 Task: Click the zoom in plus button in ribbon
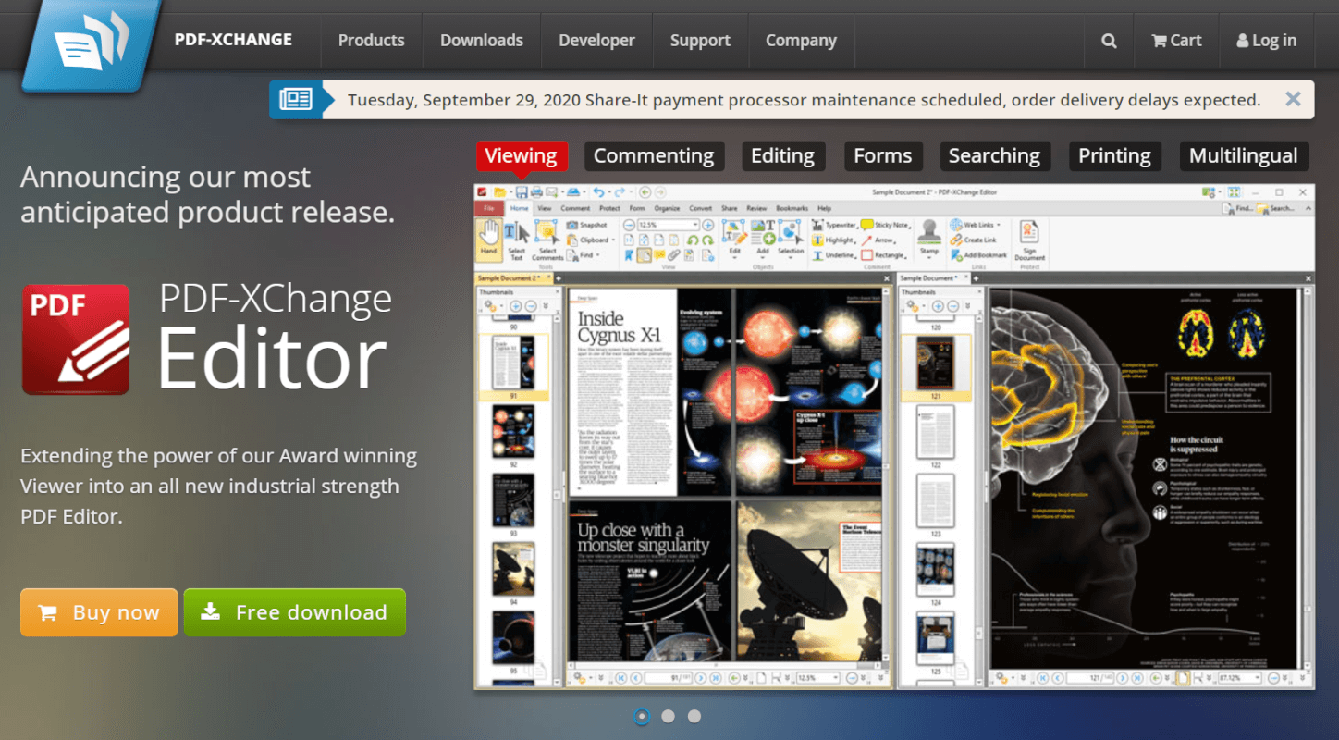tap(708, 225)
